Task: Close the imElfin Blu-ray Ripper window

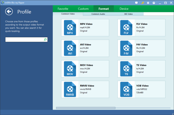Action: [171, 3]
